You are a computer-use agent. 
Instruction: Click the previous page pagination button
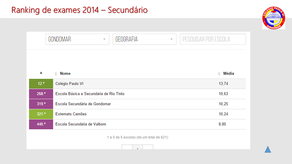(x=127, y=147)
